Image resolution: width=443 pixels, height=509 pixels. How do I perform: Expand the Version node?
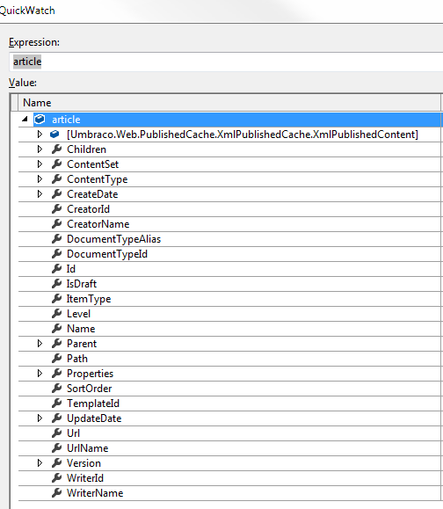(40, 463)
